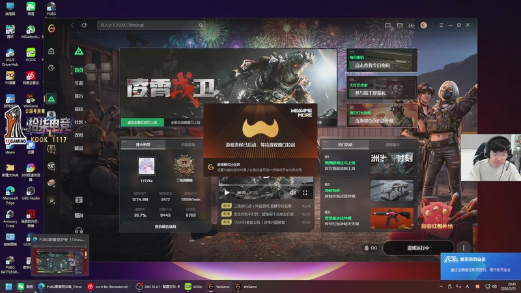521x293 pixels.
Task: Open the WeGame store bag icon
Action: tap(51, 51)
